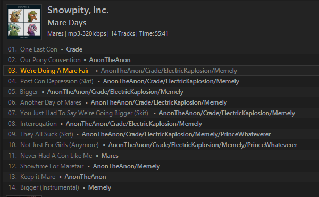Click the Memely artist name on track 14
The image size is (319, 197).
point(99,187)
